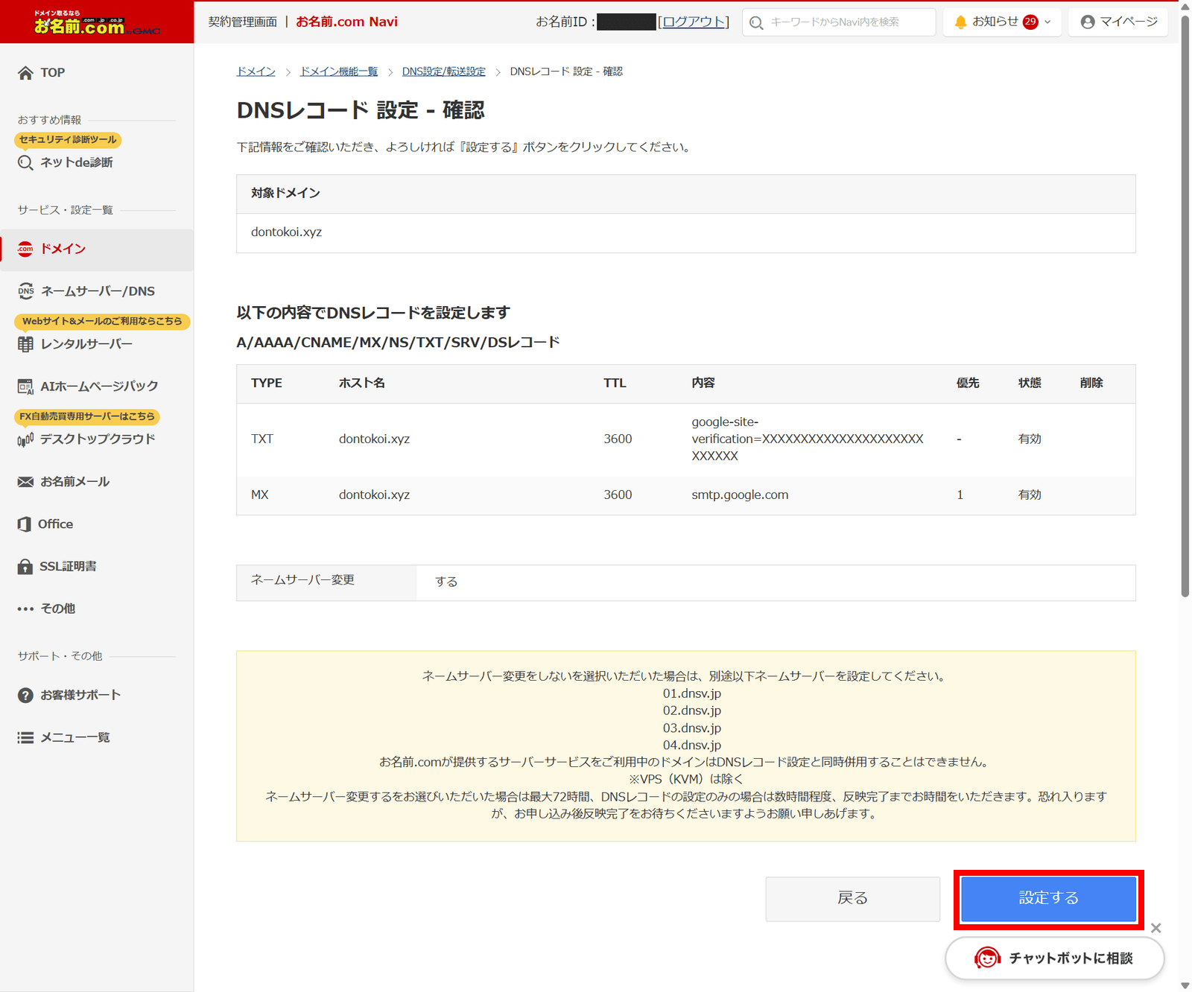The height and width of the screenshot is (992, 1192).
Task: Open お名前メール envelope icon
Action: [25, 482]
